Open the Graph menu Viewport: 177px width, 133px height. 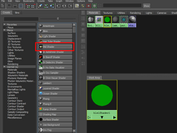point(59,1)
